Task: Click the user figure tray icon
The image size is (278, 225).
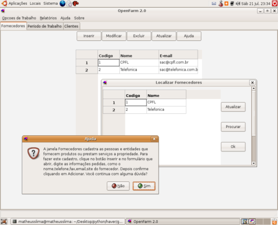Action: (221, 3)
